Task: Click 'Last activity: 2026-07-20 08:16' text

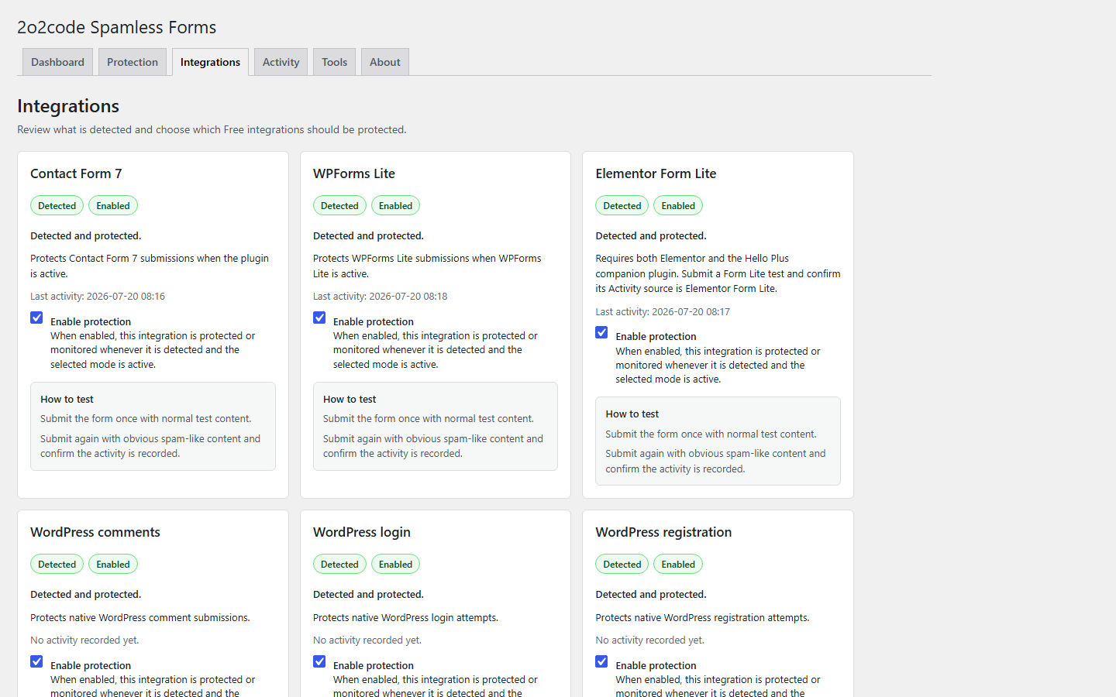Action: point(98,296)
